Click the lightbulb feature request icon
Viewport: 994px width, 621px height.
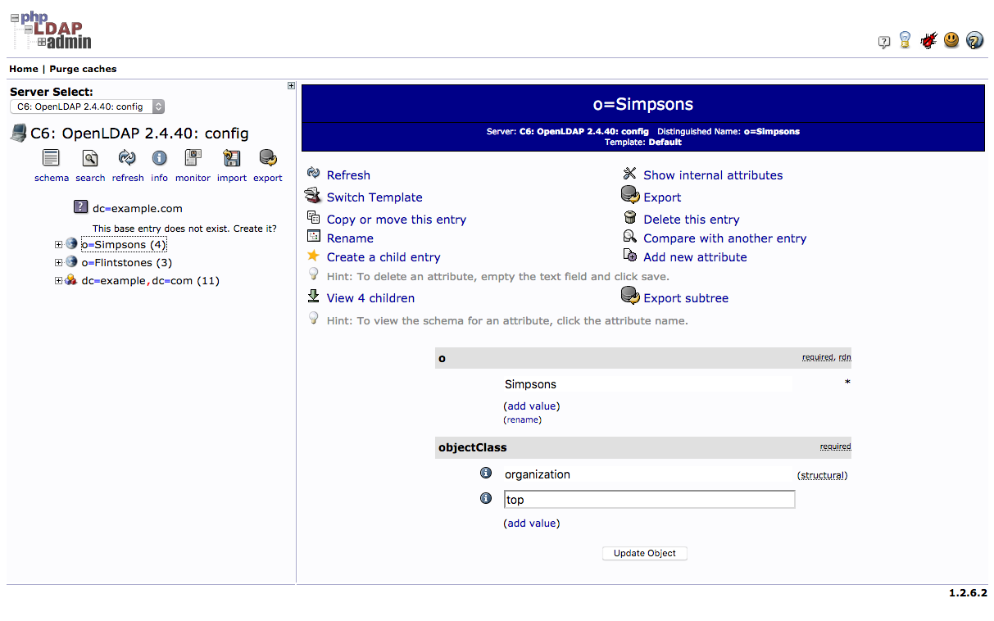[x=905, y=39]
